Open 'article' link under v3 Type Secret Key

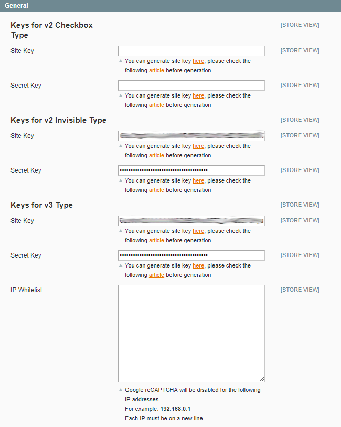(x=156, y=275)
